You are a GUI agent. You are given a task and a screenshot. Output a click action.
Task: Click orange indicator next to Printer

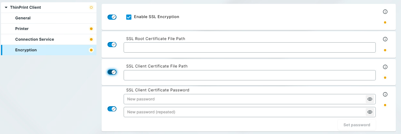coord(91,29)
